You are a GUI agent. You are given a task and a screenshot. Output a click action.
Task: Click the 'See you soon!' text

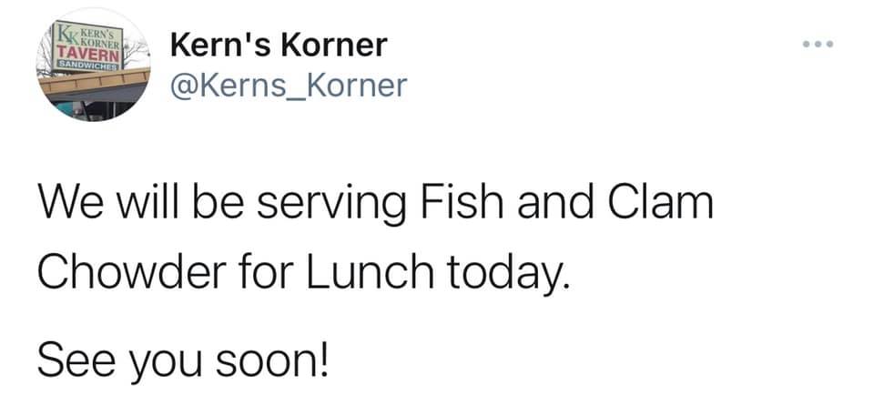point(183,358)
